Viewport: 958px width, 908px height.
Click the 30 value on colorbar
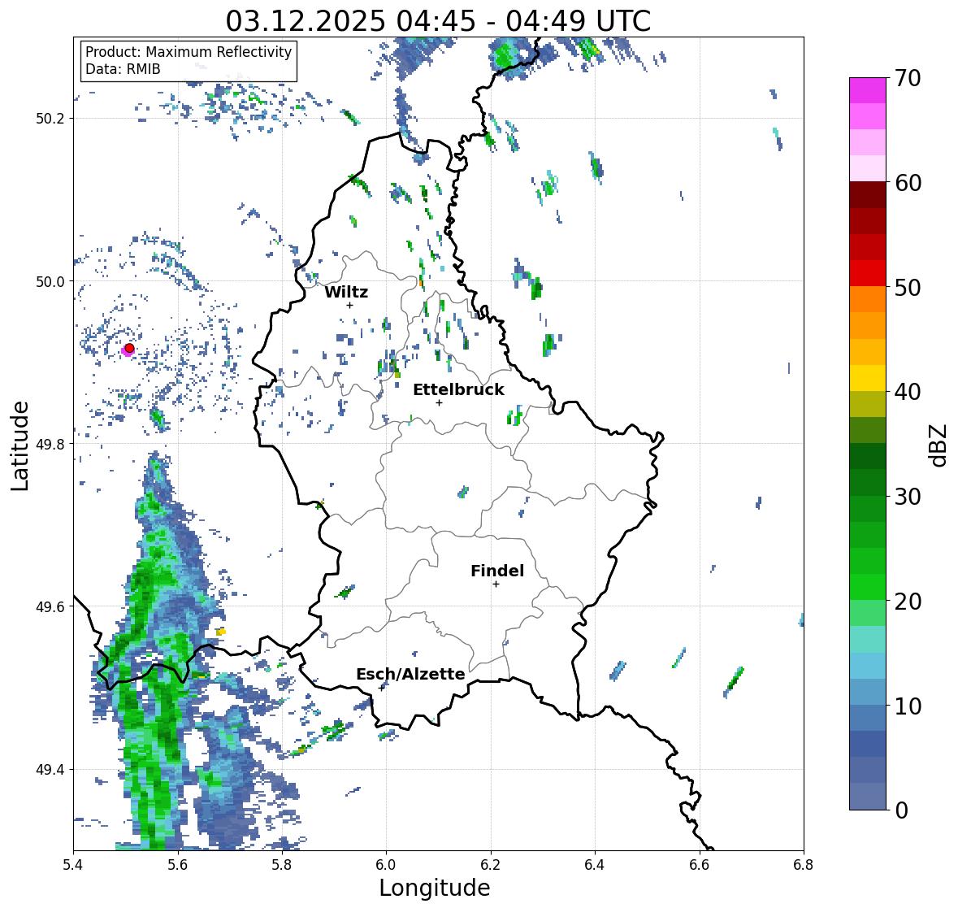[x=908, y=497]
